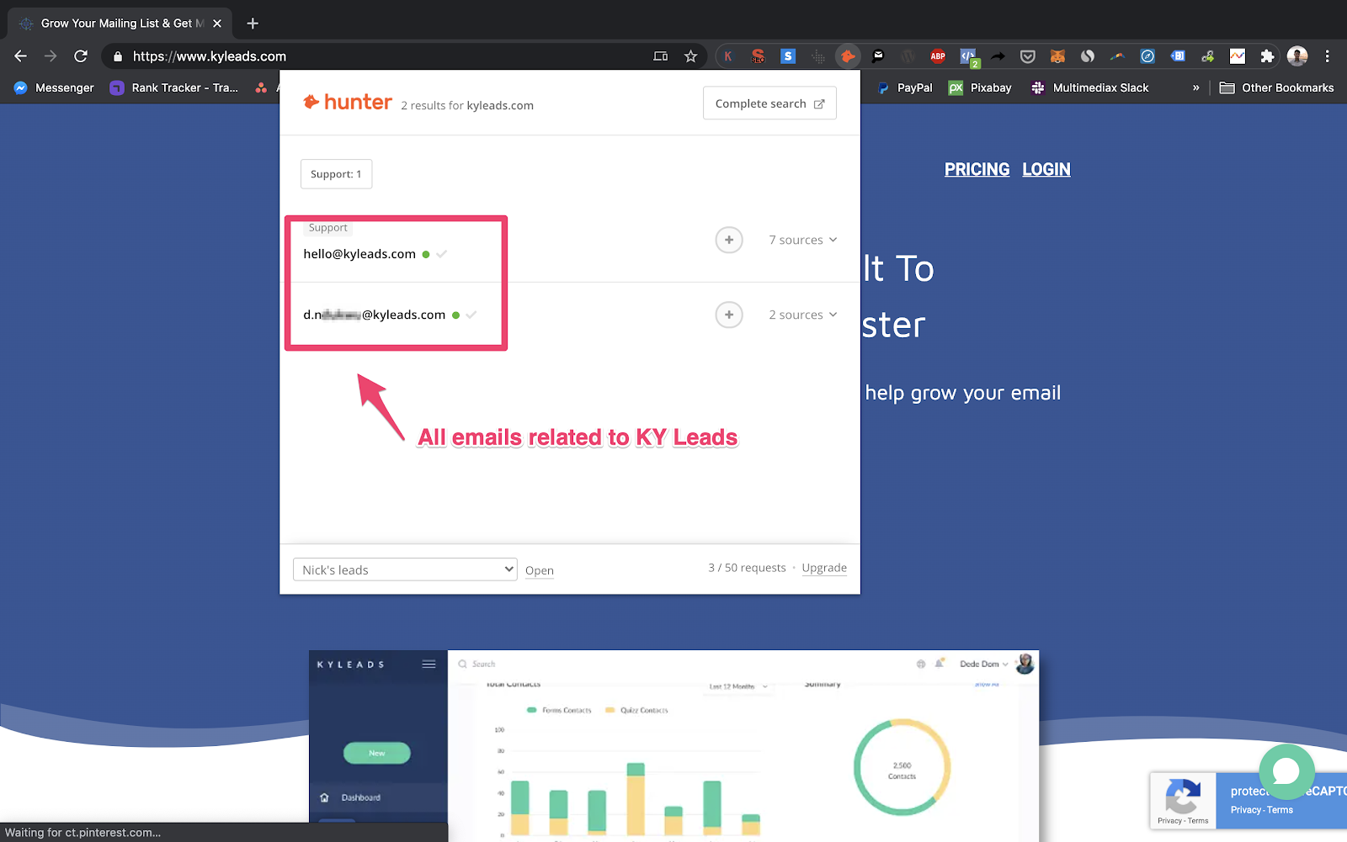Click the speech-bubble extension icon
Viewport: 1347px width, 842px height.
pyautogui.click(x=878, y=56)
